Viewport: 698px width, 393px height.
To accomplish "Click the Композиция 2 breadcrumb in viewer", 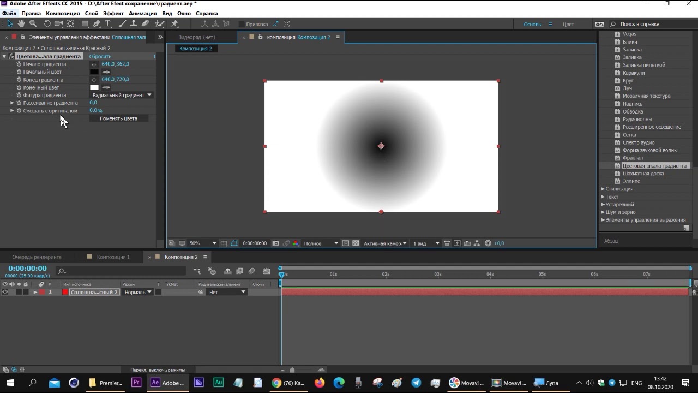I will pos(196,49).
